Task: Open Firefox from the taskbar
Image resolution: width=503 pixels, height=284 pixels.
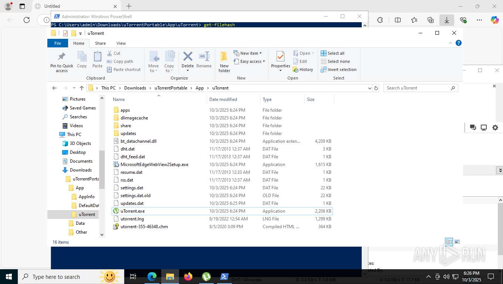Action: [x=188, y=277]
